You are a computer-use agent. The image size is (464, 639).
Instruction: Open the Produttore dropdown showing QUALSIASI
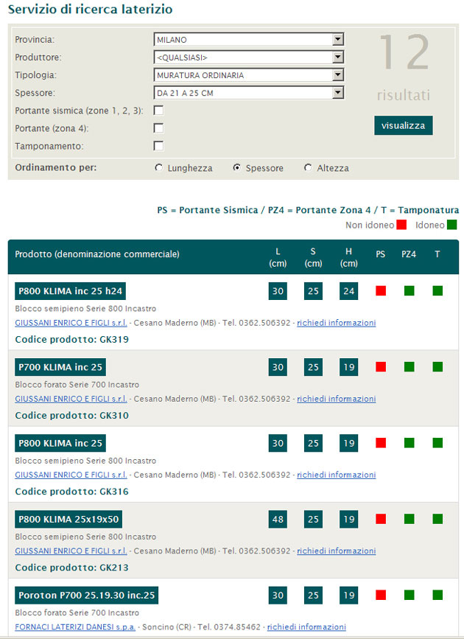pyautogui.click(x=249, y=57)
